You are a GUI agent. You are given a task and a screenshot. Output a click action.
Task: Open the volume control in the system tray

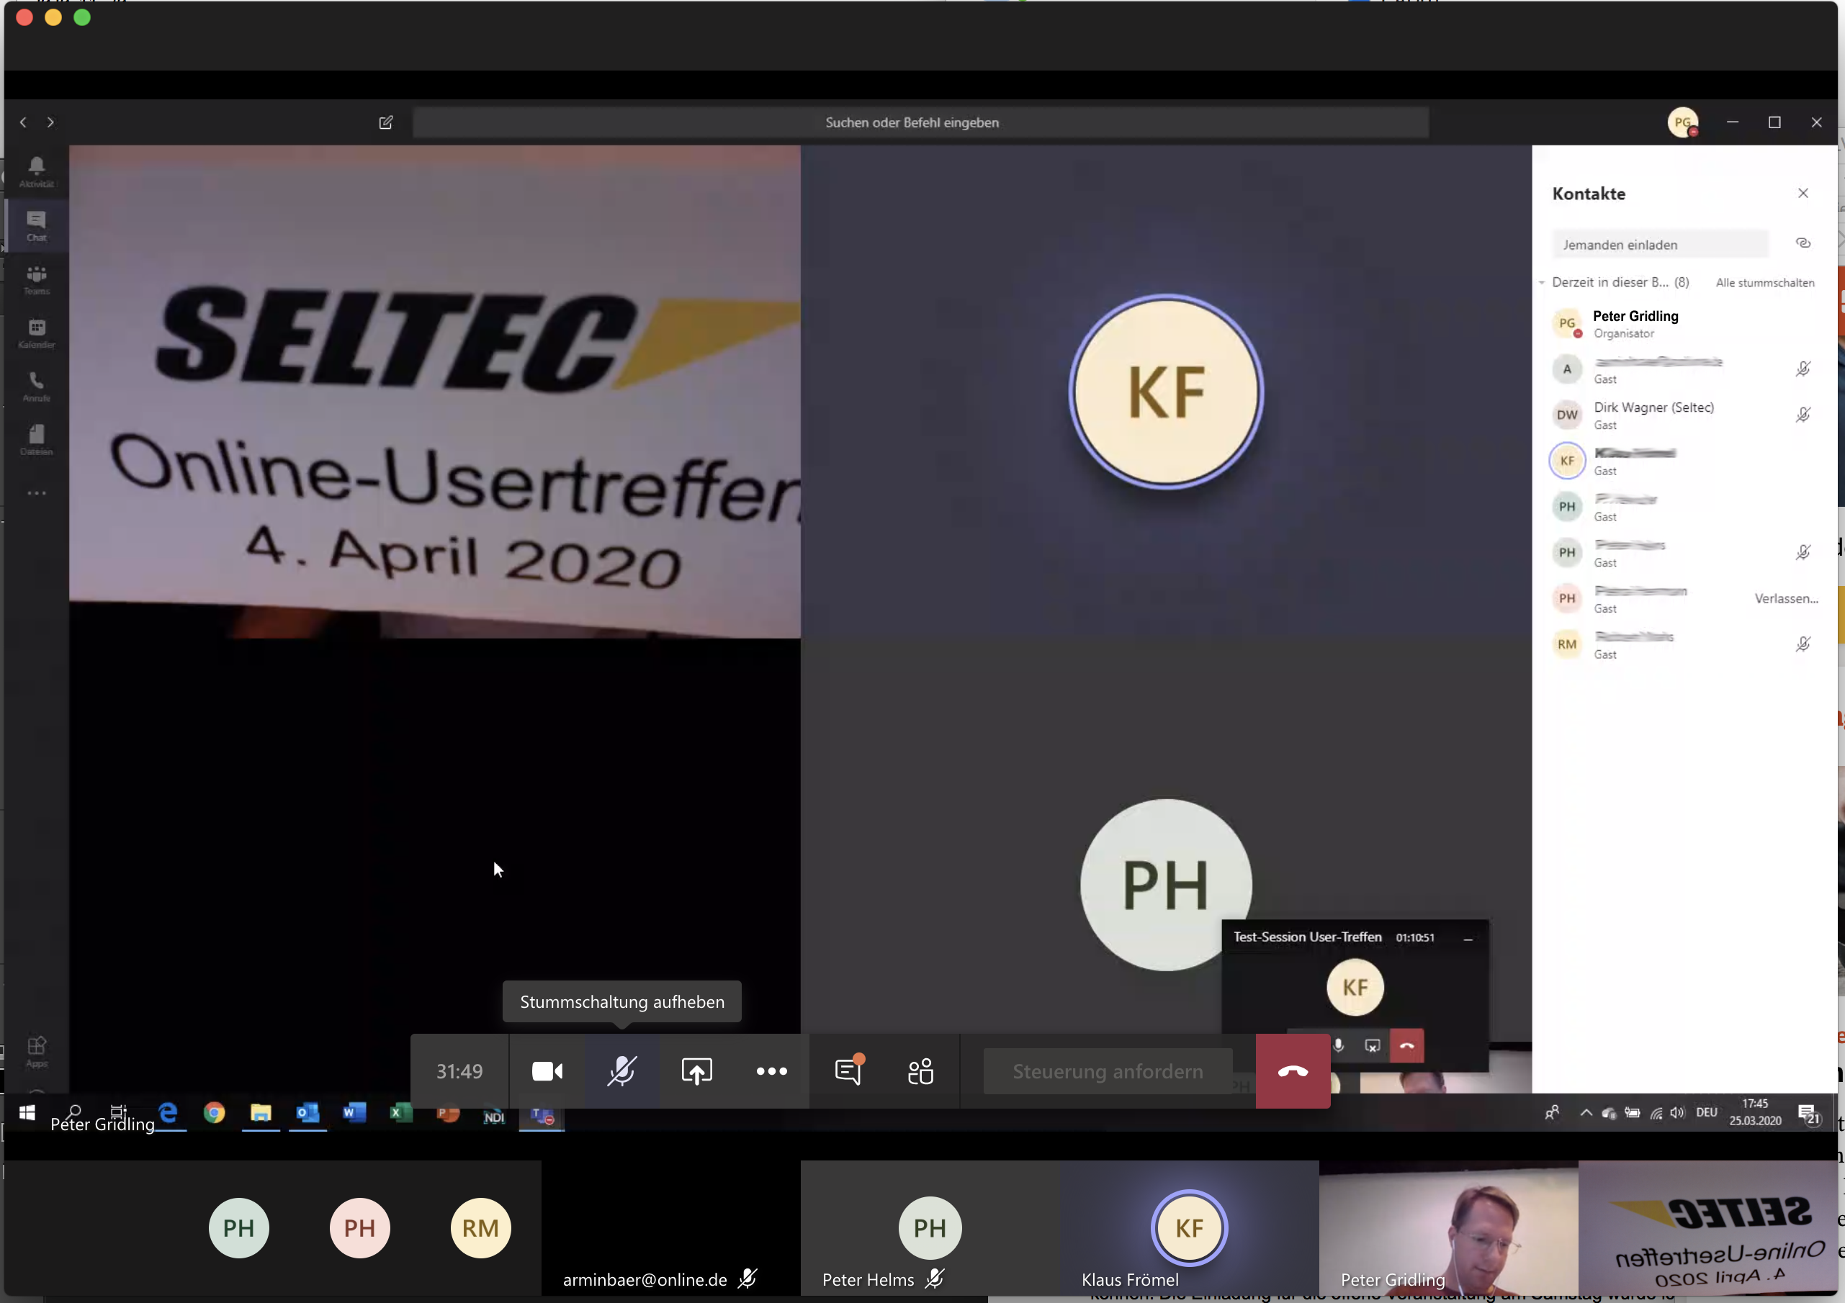point(1677,1113)
